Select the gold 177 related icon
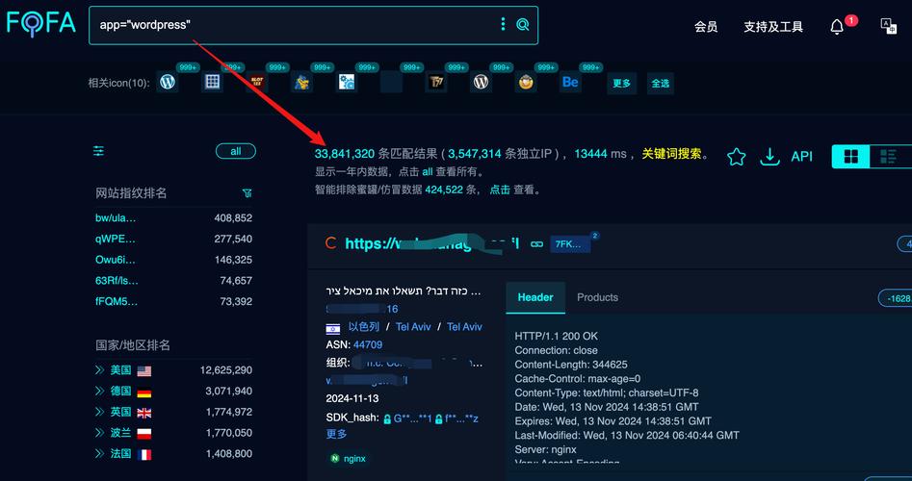The image size is (912, 481). 436,83
